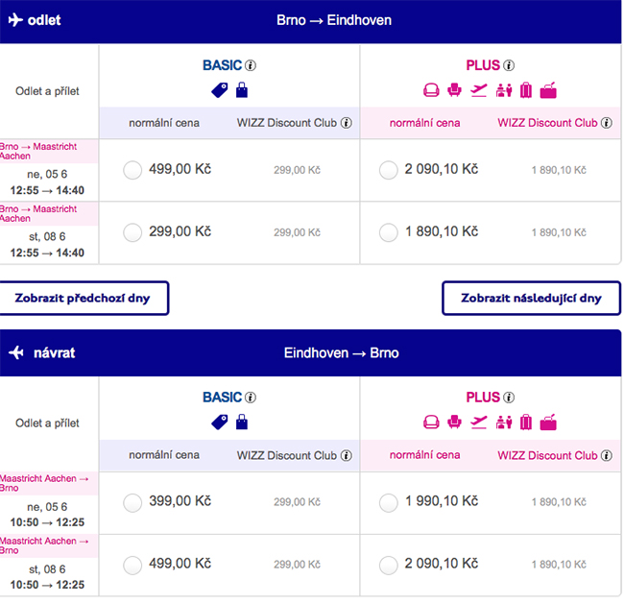Open return PLUS fare info icon

(509, 398)
